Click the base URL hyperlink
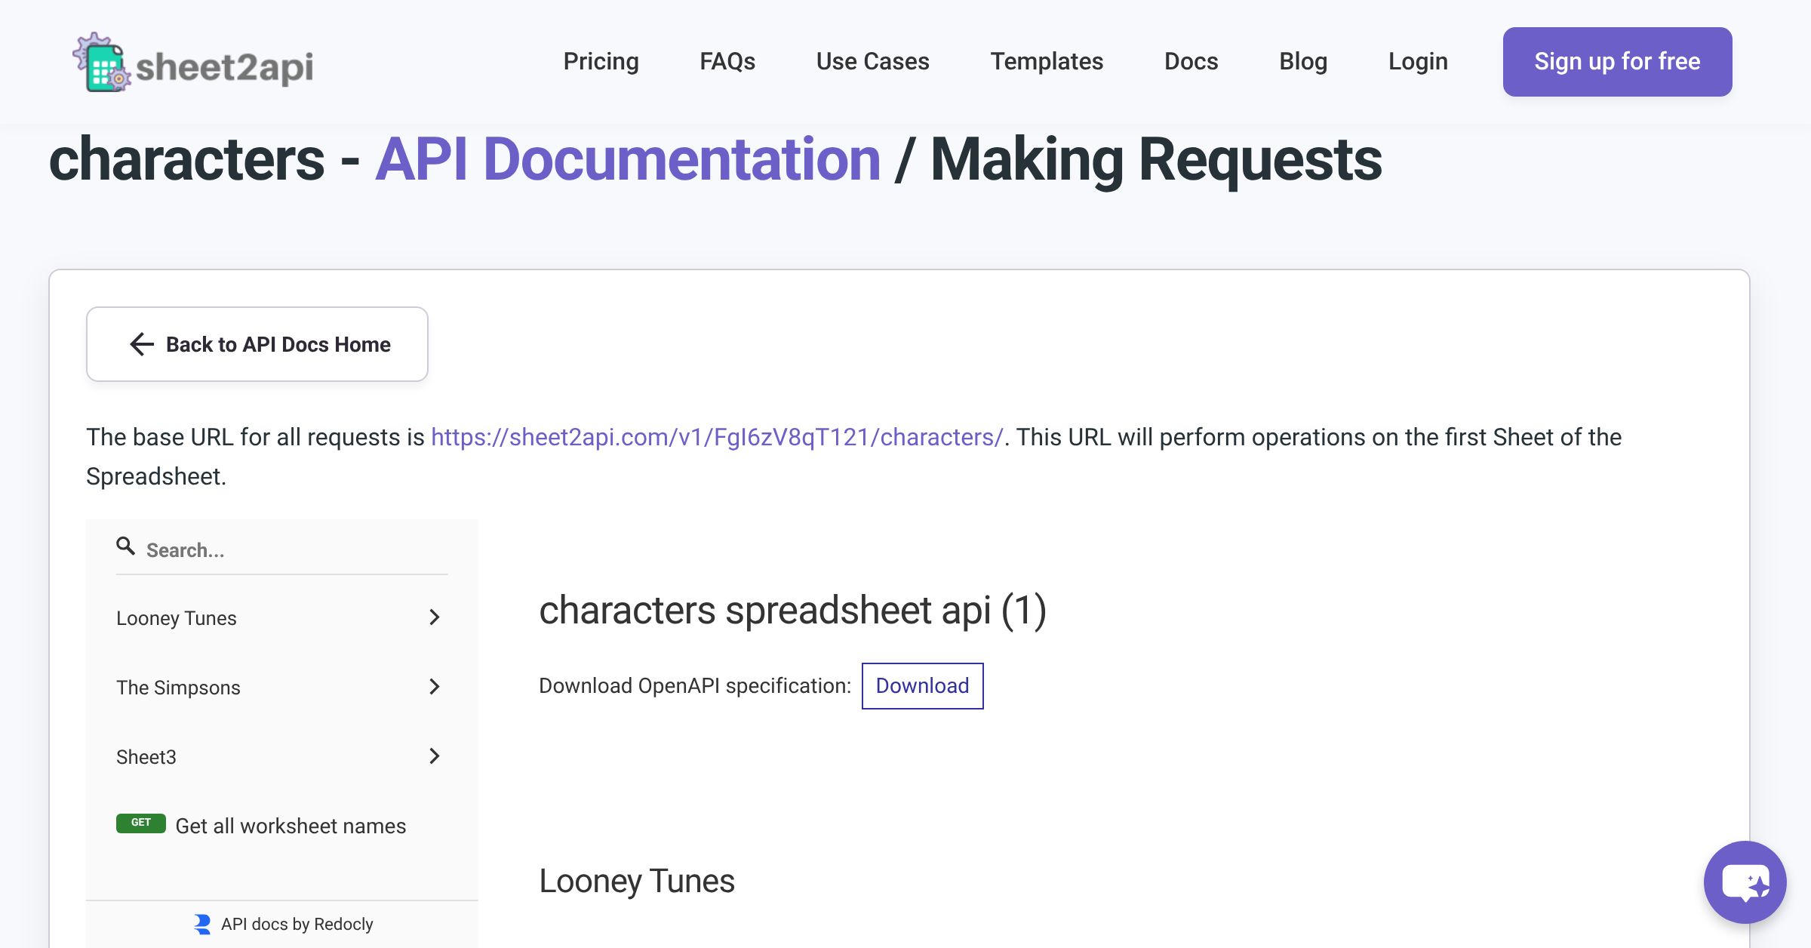This screenshot has height=948, width=1811. 715,436
